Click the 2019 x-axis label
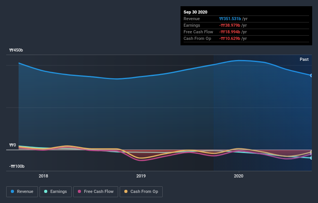 pyautogui.click(x=141, y=176)
